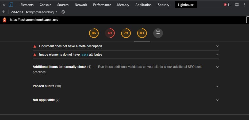The height and width of the screenshot is (120, 249).
Task: Click the techyprem.herokuapp.com URL link
Action: (34, 20)
